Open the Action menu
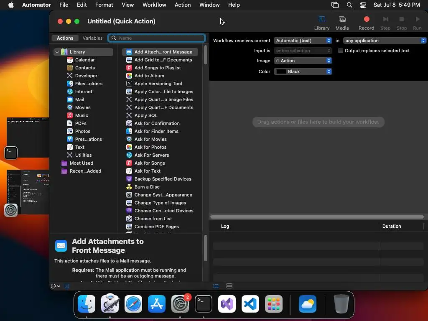This screenshot has width=428, height=321. coord(183,5)
